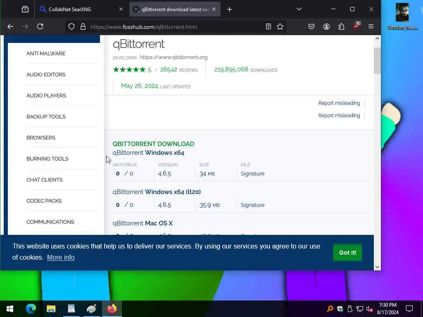The height and width of the screenshot is (317, 423).
Task: Open BACKUP TOOLS category
Action: click(46, 116)
